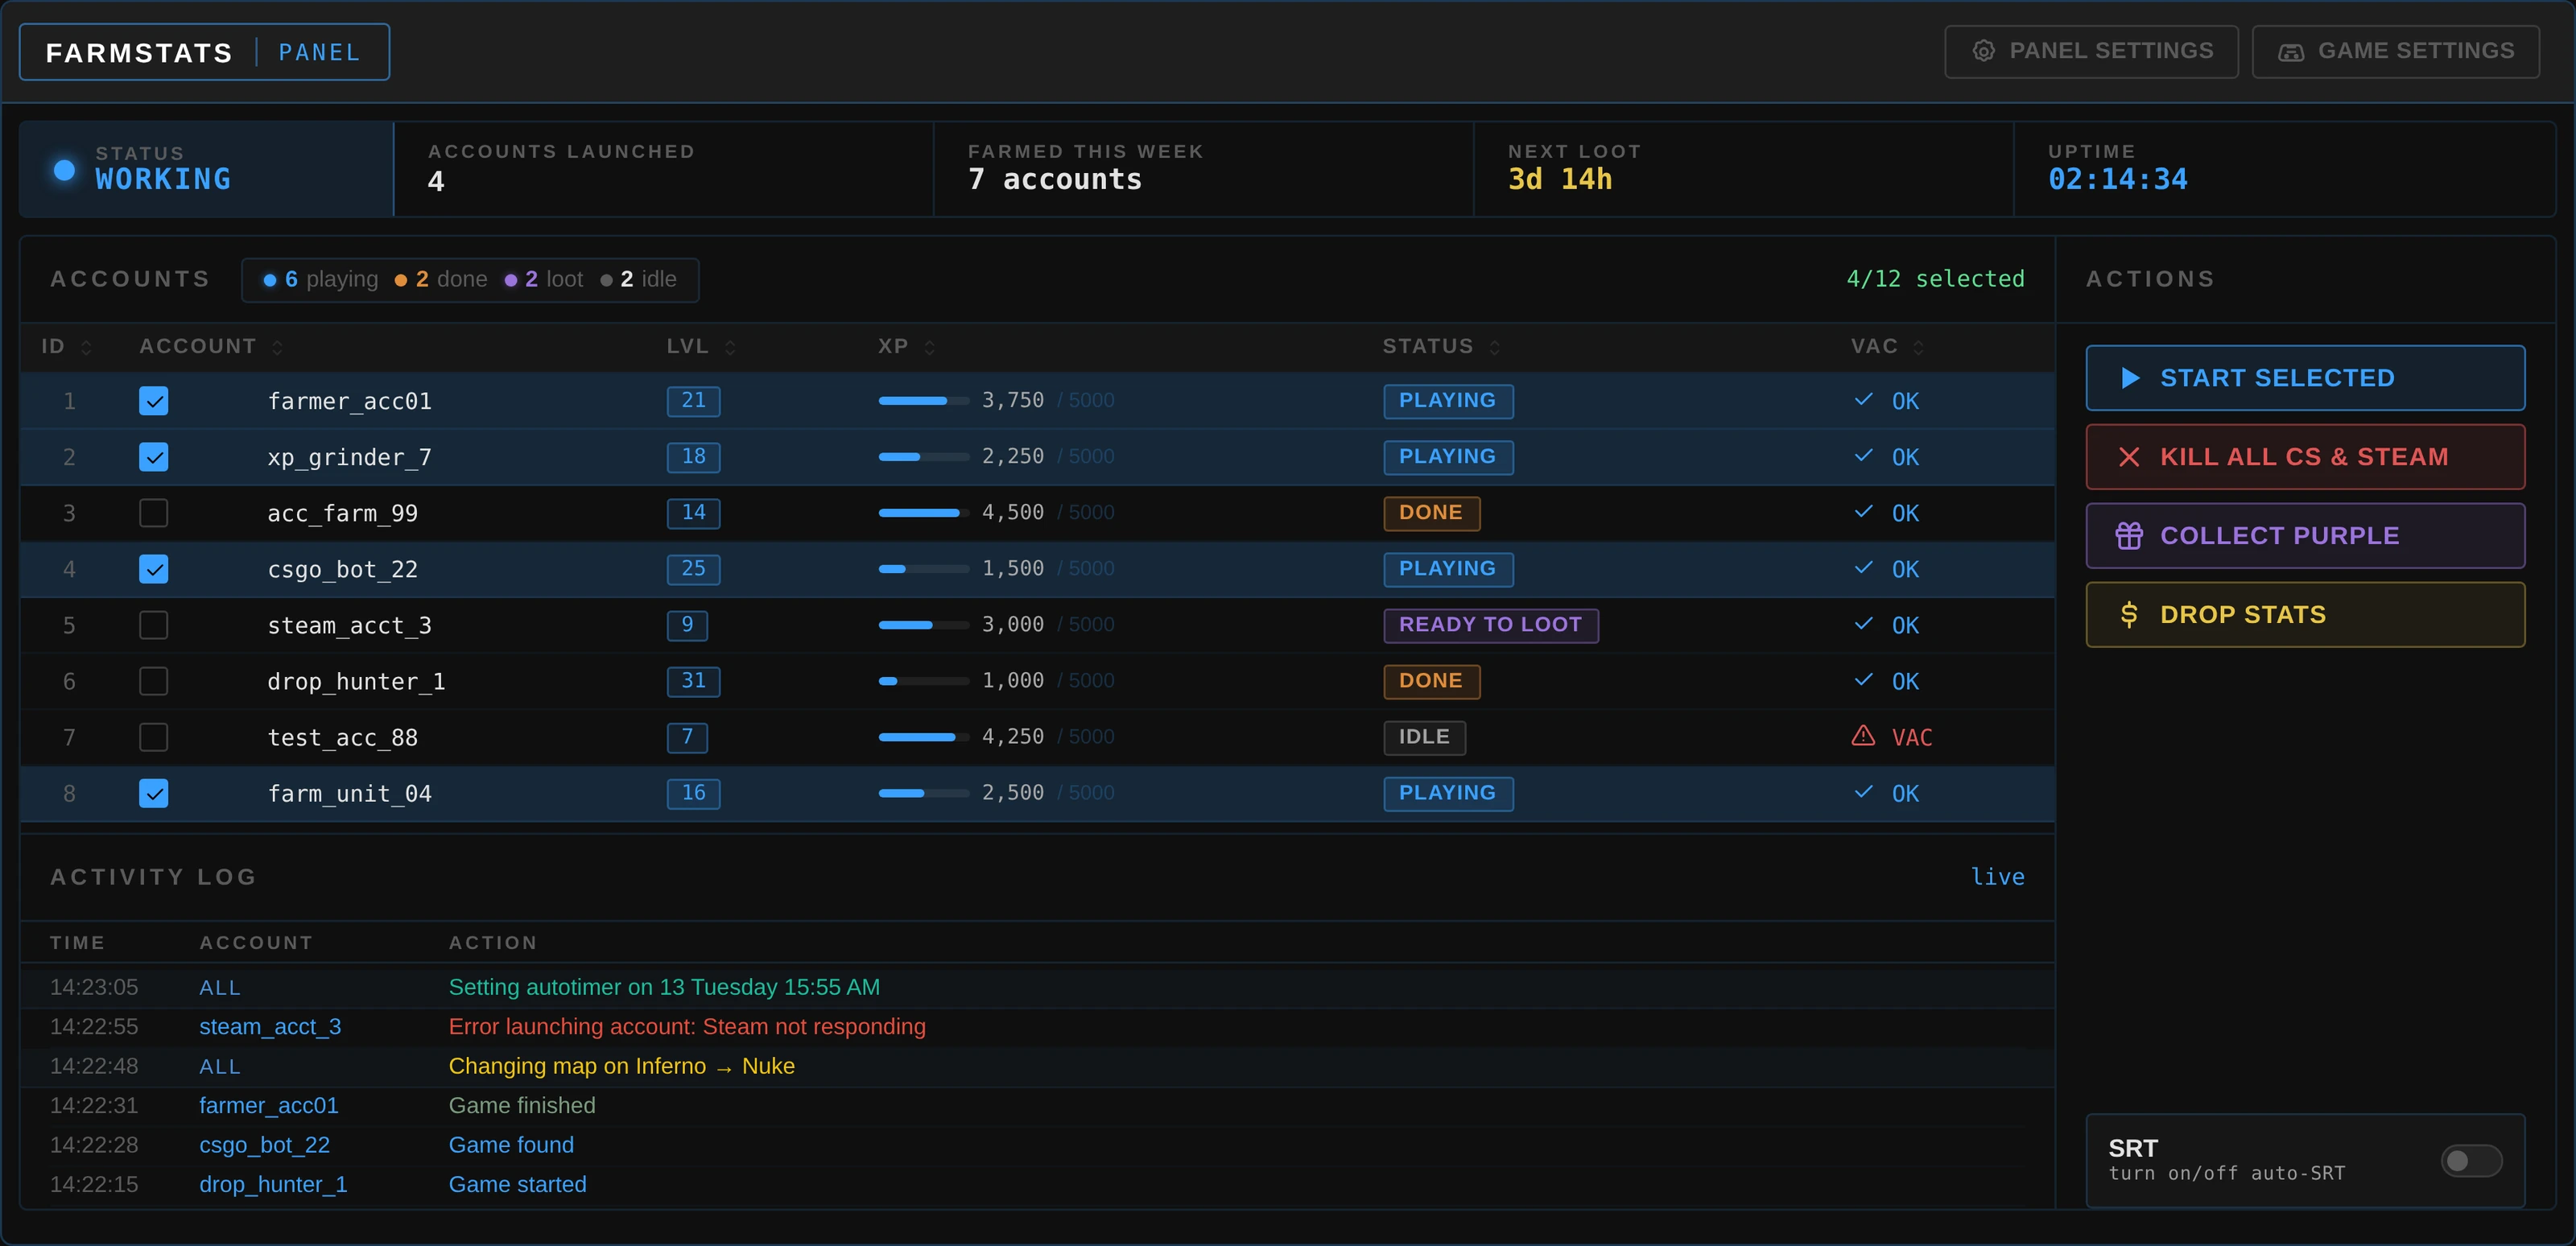The height and width of the screenshot is (1246, 2576).
Task: Click the dollar icon on Drop Stats
Action: coord(2129,615)
